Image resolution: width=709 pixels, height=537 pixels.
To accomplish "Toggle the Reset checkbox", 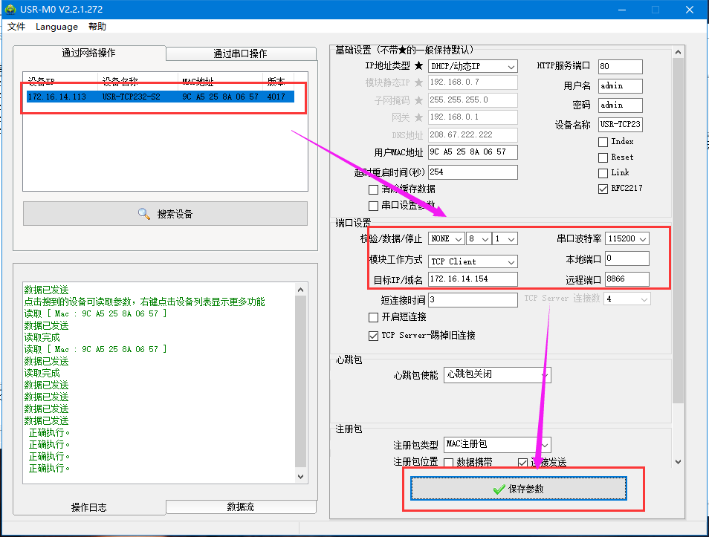I will [603, 157].
